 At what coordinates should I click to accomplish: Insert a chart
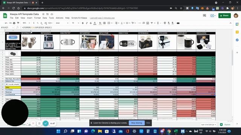point(148,23)
